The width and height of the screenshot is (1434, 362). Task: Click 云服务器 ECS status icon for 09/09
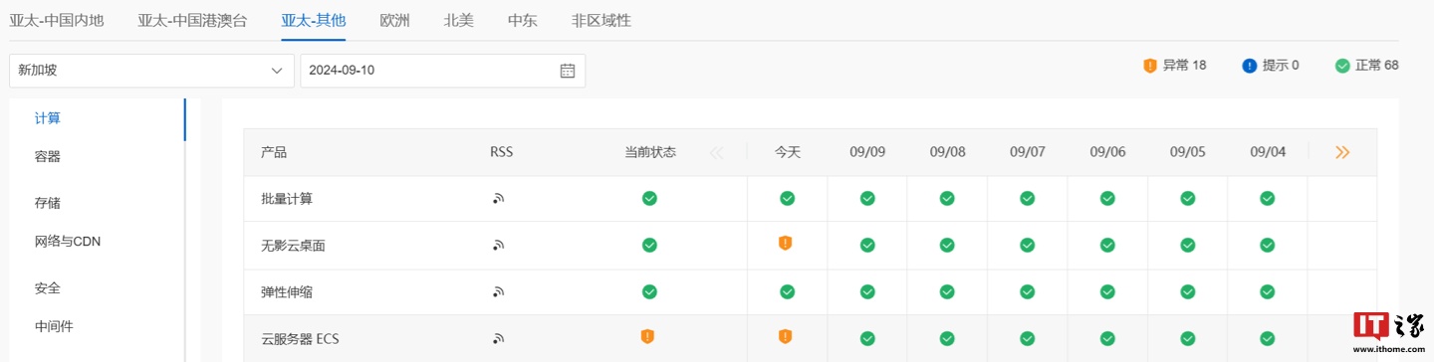tap(867, 338)
